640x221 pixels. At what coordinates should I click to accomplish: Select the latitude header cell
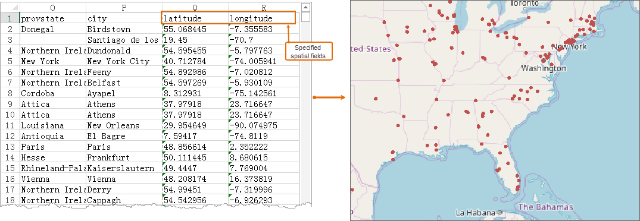[x=195, y=19]
